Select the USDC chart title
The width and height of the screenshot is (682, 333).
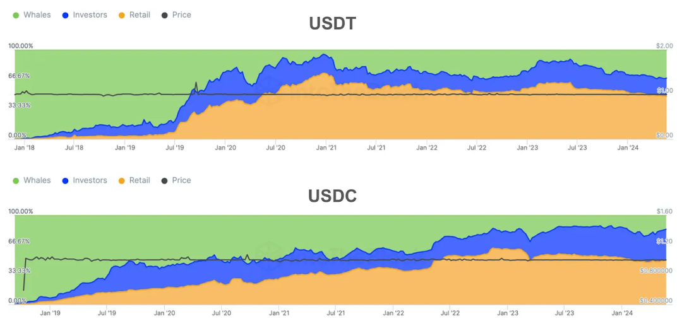(x=333, y=196)
